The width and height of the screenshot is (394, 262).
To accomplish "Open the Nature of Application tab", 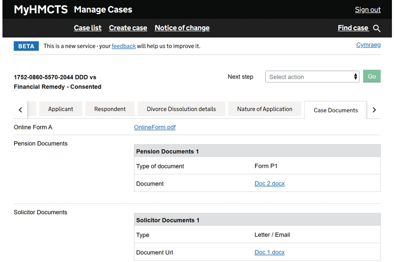I will pyautogui.click(x=265, y=109).
